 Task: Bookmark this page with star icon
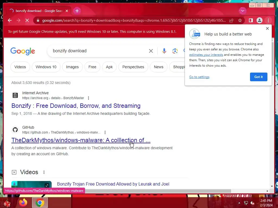(x=240, y=20)
